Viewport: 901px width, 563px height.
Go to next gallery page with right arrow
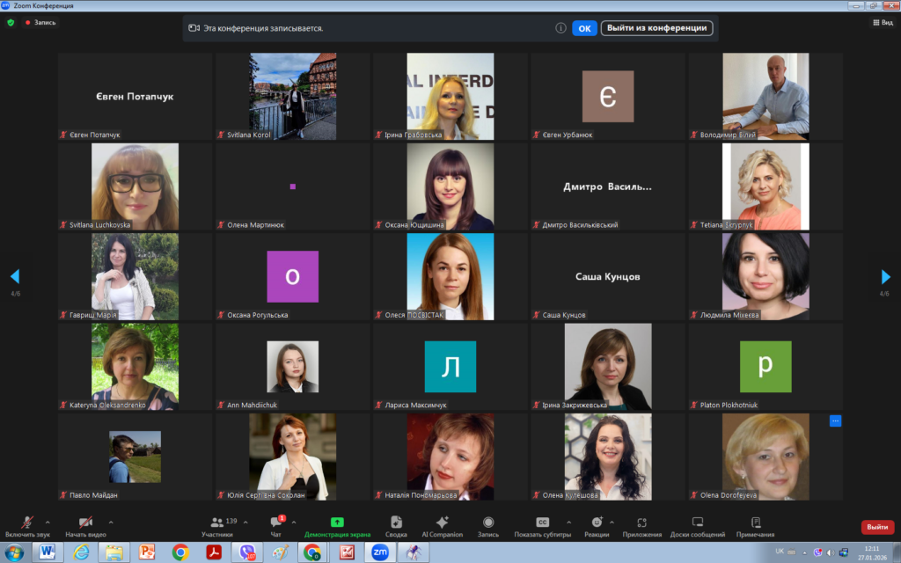click(885, 277)
